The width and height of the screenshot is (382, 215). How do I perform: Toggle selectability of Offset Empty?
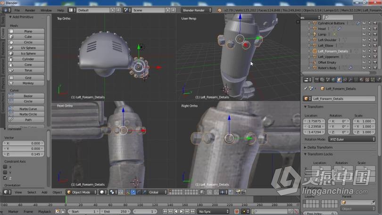(x=370, y=62)
